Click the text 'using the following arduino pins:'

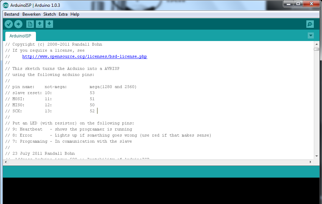tap(53, 75)
